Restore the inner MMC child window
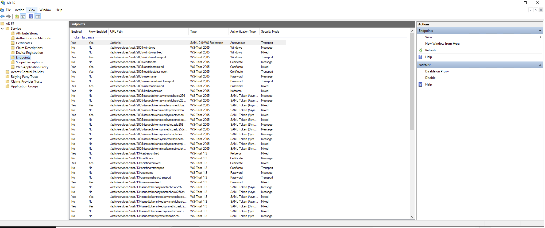545x228 pixels. (536, 10)
